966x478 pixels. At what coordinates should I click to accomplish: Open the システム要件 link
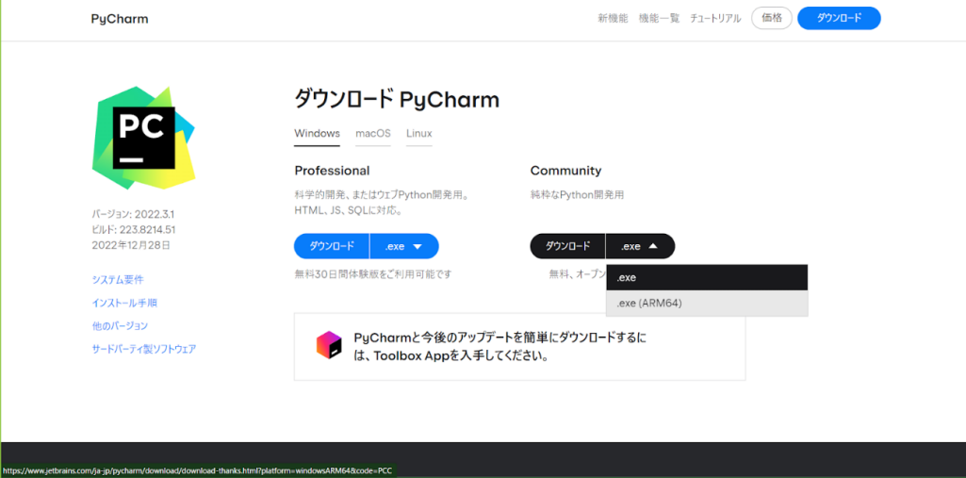pos(118,280)
